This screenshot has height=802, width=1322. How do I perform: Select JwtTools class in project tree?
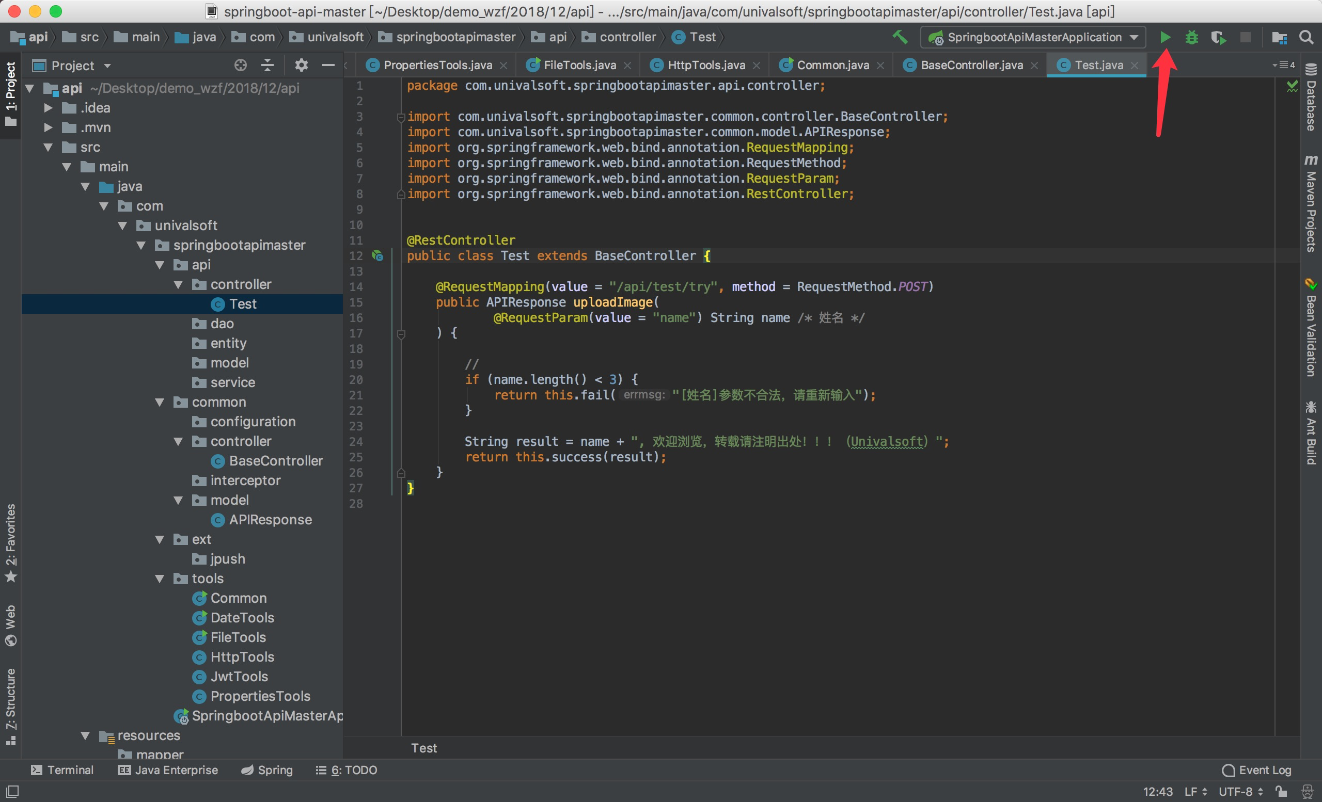pyautogui.click(x=230, y=677)
